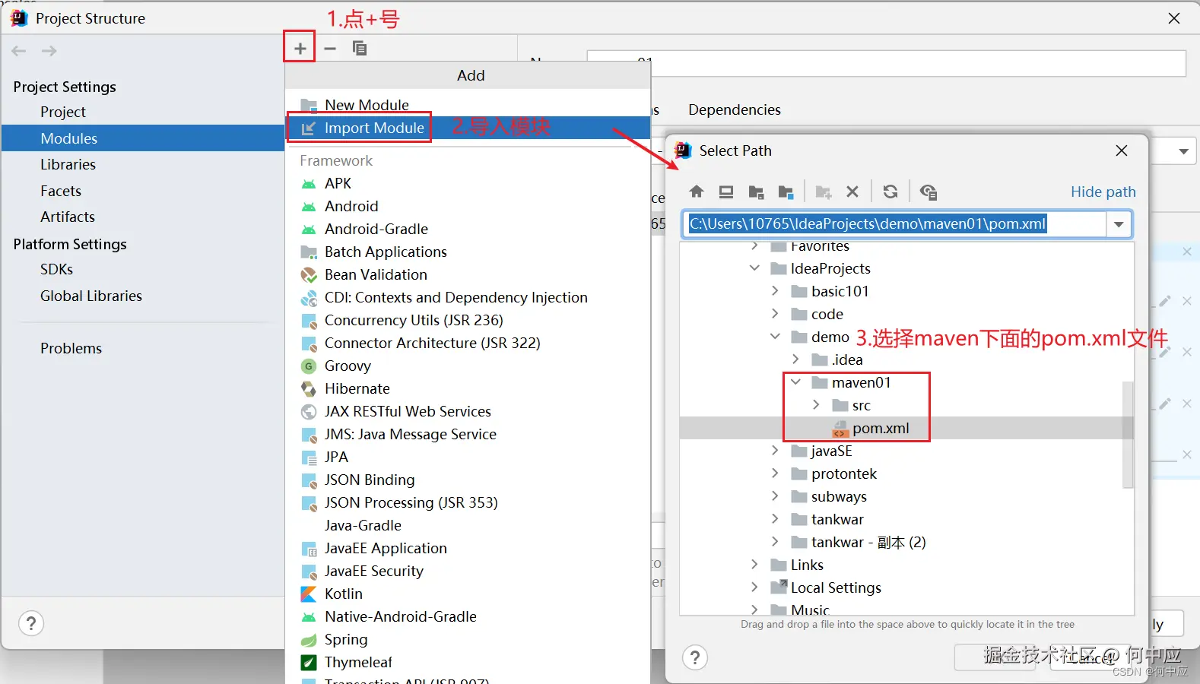Toggle Show Hidden Files icon

point(928,192)
